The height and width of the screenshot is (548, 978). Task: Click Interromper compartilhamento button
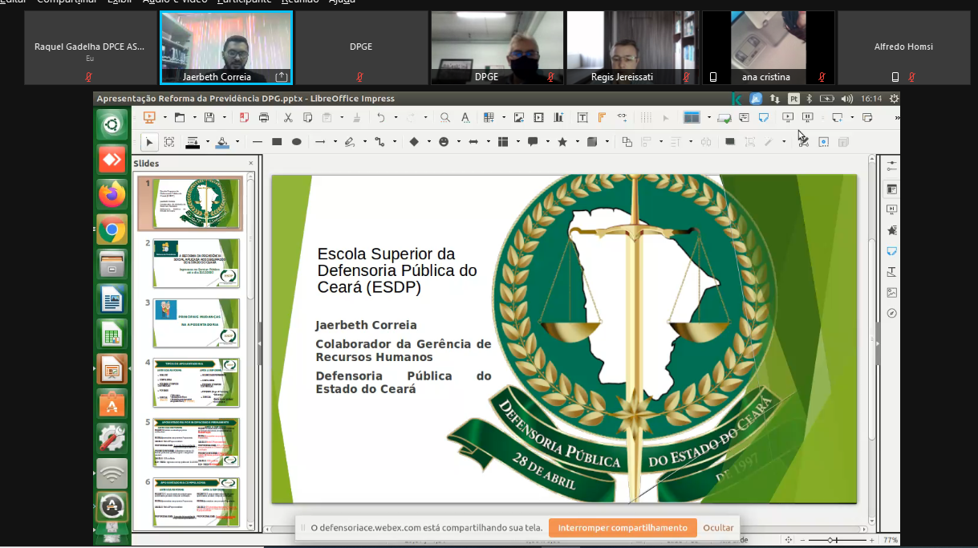(622, 527)
